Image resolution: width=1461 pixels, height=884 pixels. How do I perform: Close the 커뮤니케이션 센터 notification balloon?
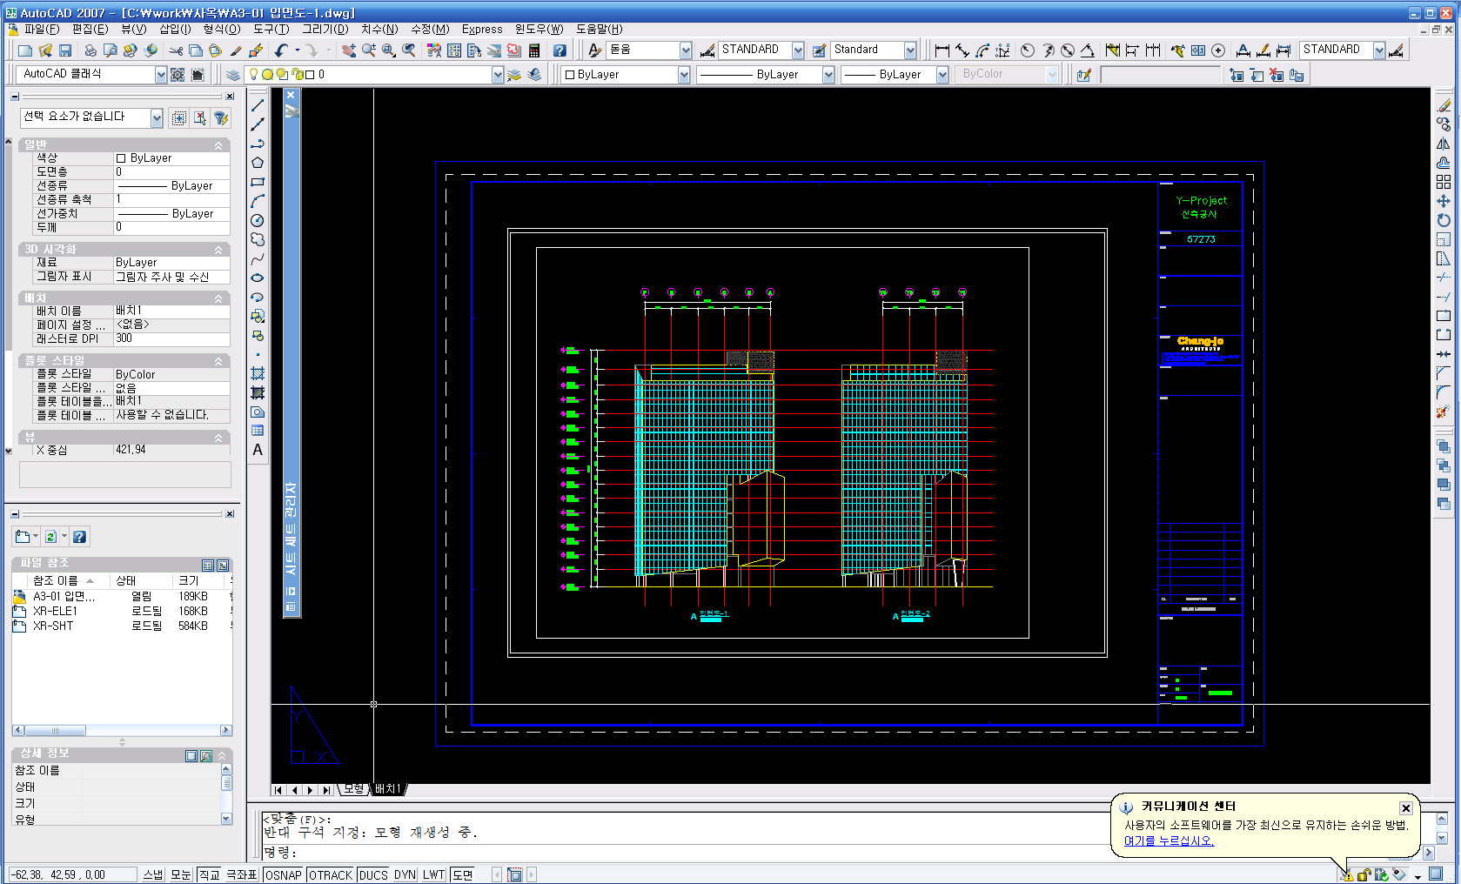[1405, 808]
